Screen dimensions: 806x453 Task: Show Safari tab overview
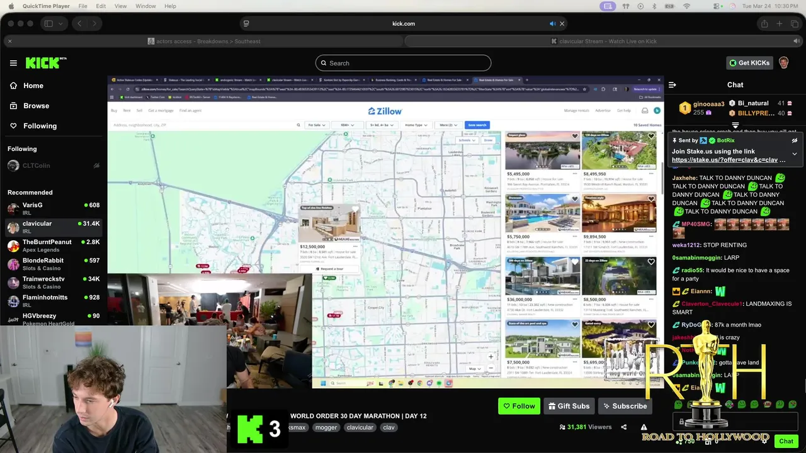793,24
